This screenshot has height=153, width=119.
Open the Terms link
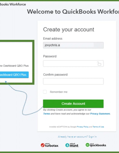[x=46, y=114]
